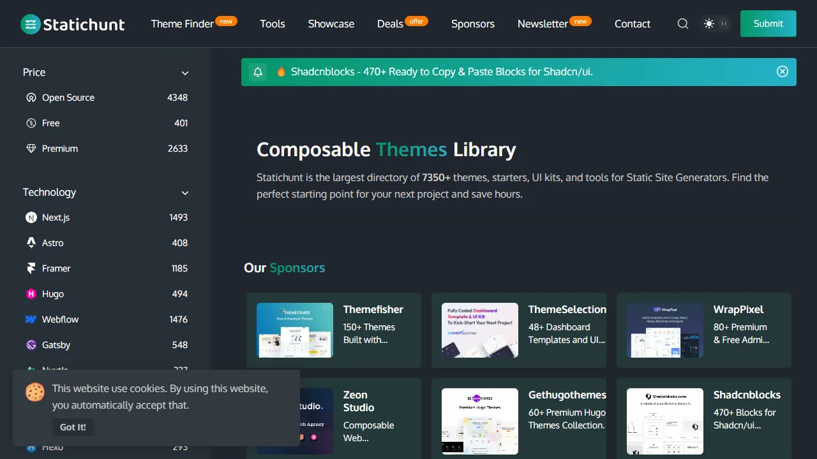Filter by Open Source label
This screenshot has height=459, width=817.
pyautogui.click(x=68, y=98)
